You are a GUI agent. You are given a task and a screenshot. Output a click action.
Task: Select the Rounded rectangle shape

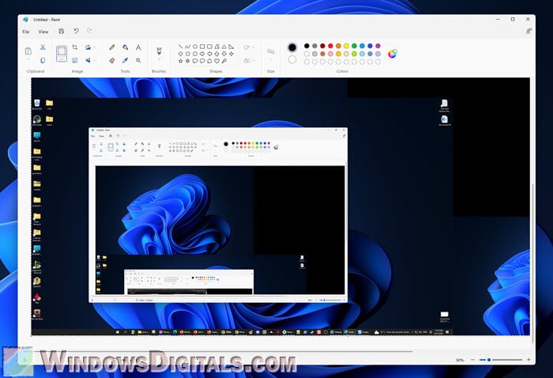click(209, 46)
